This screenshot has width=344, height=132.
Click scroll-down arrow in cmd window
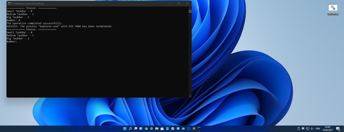click(x=190, y=96)
